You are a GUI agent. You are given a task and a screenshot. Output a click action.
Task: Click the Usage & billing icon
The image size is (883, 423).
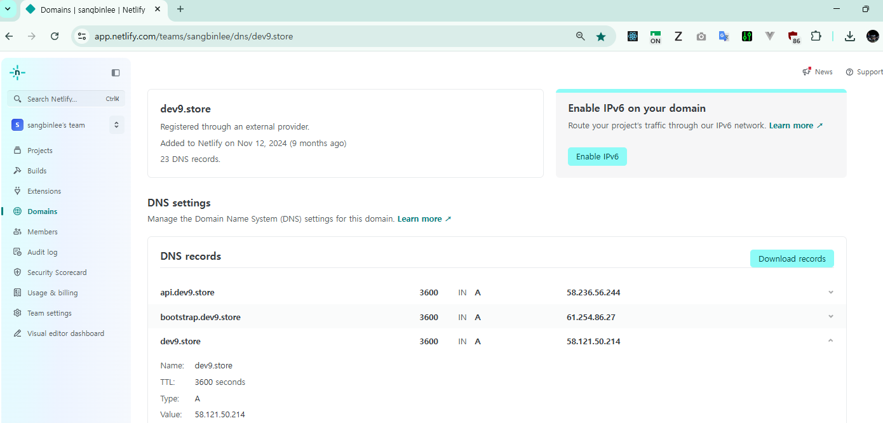pyautogui.click(x=17, y=293)
